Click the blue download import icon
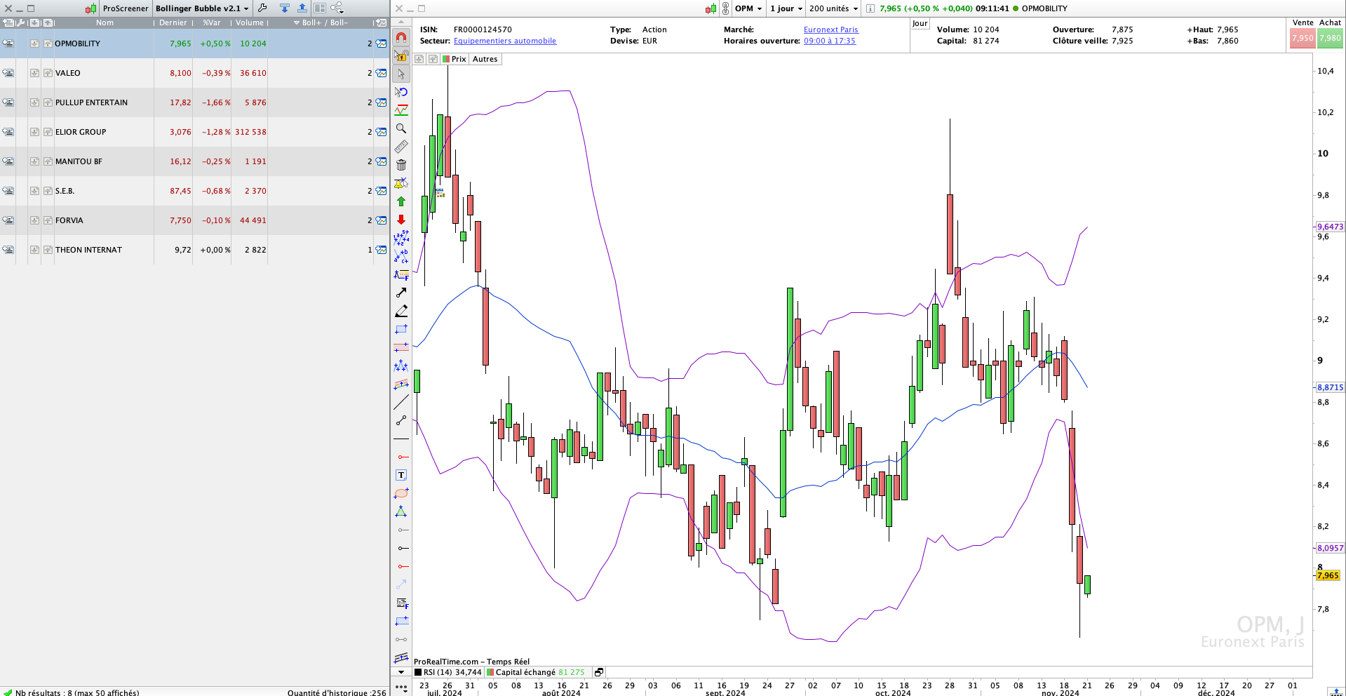This screenshot has height=696, width=1346. [x=285, y=8]
